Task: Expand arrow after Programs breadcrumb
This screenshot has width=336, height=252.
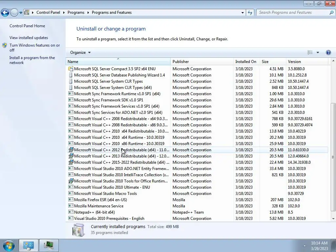Action: [x=88, y=13]
